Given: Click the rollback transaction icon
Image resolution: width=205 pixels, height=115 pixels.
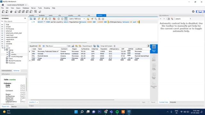Looking at the screenshot, I should point(62,19).
